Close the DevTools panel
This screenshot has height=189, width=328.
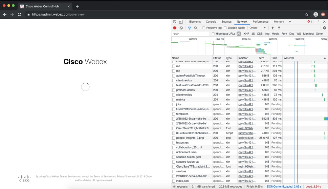324,22
